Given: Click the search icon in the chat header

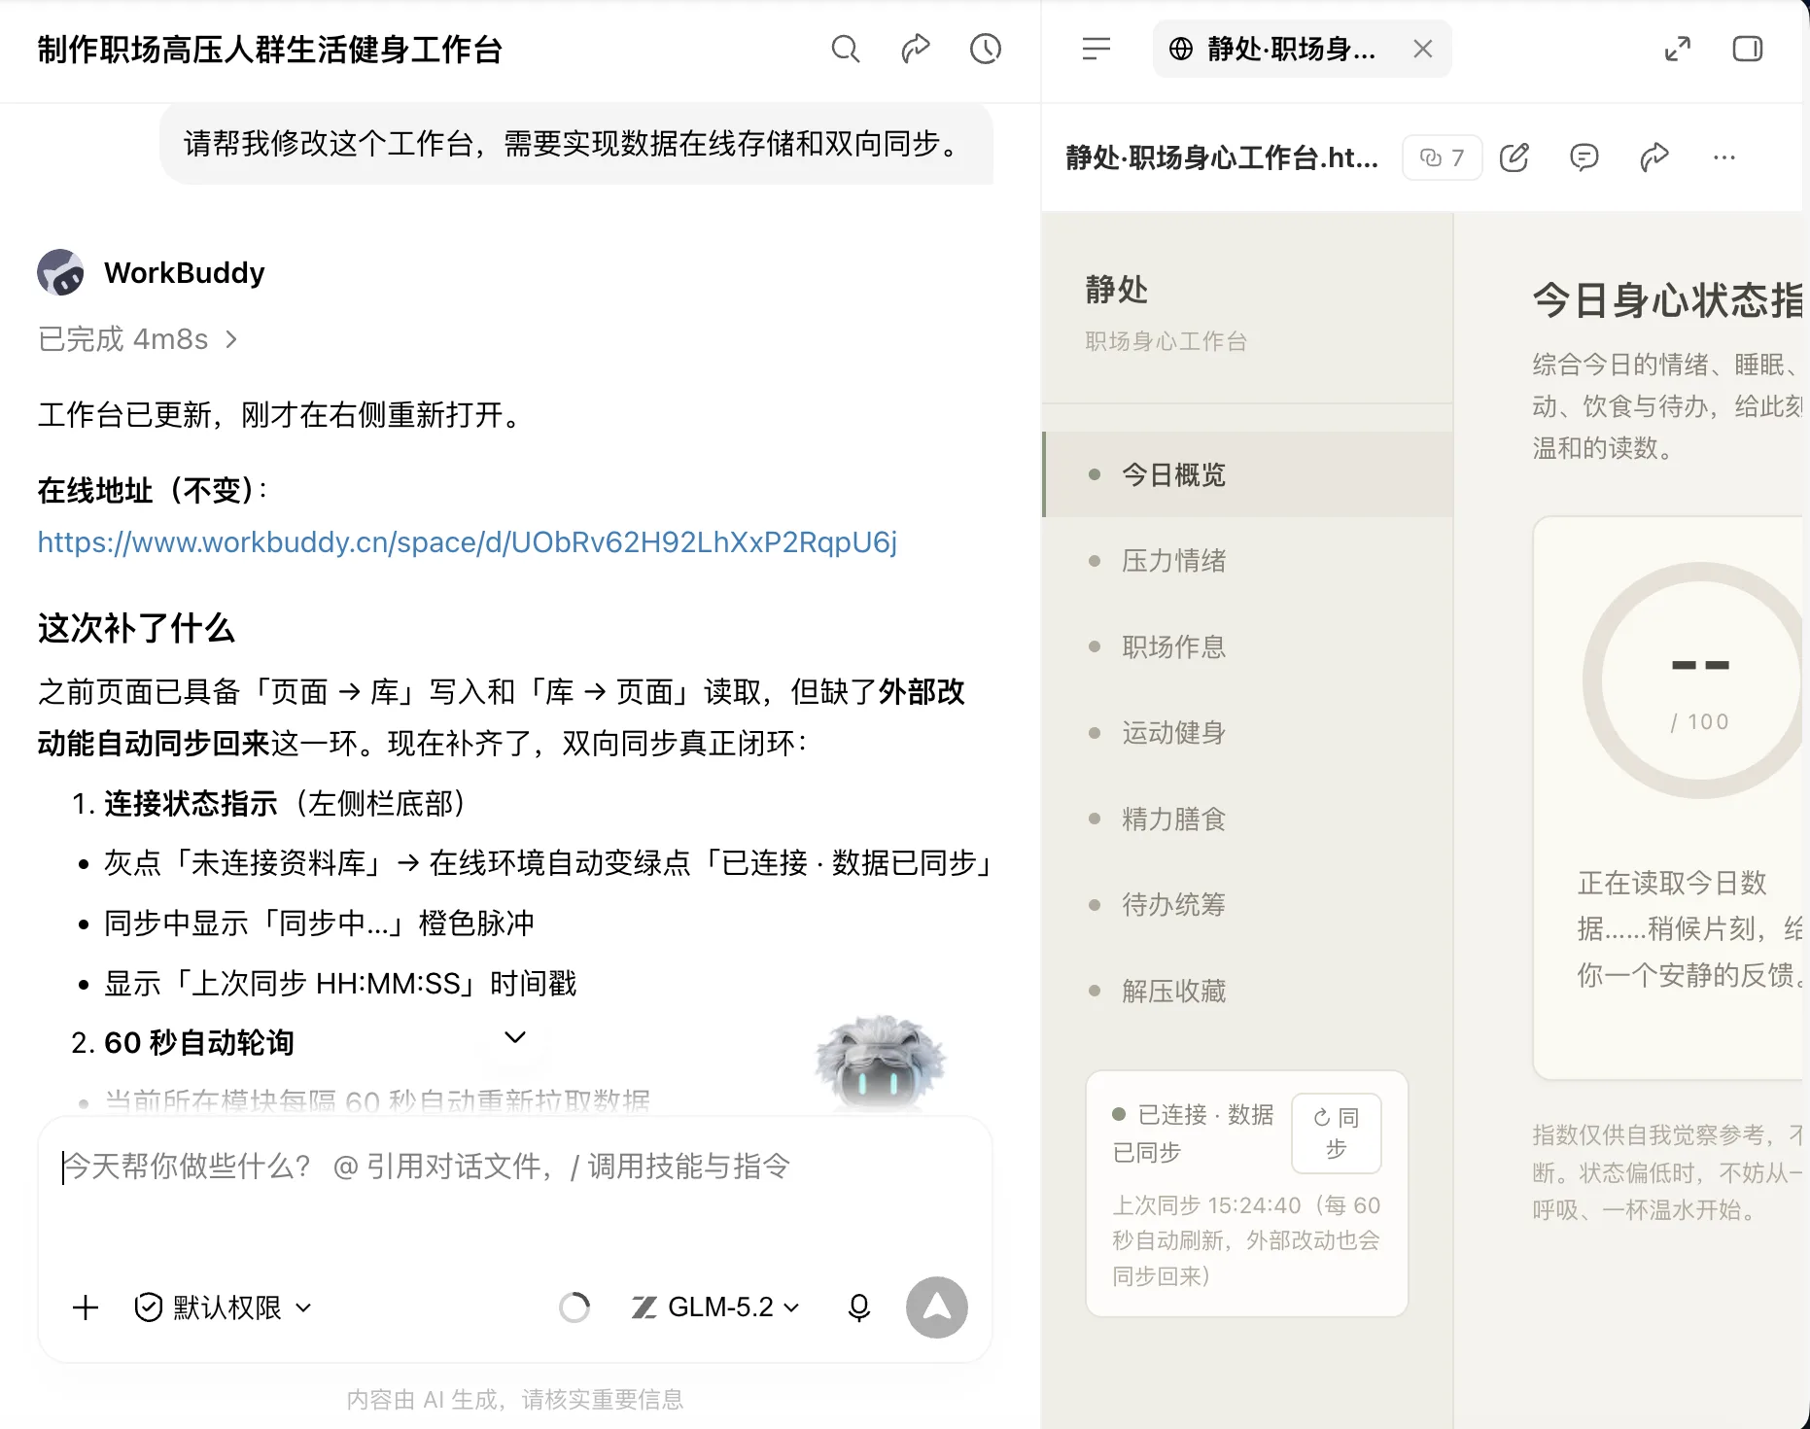Looking at the screenshot, I should [845, 49].
